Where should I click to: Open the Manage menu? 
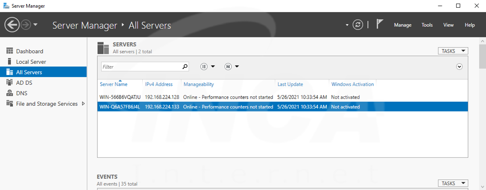[403, 25]
